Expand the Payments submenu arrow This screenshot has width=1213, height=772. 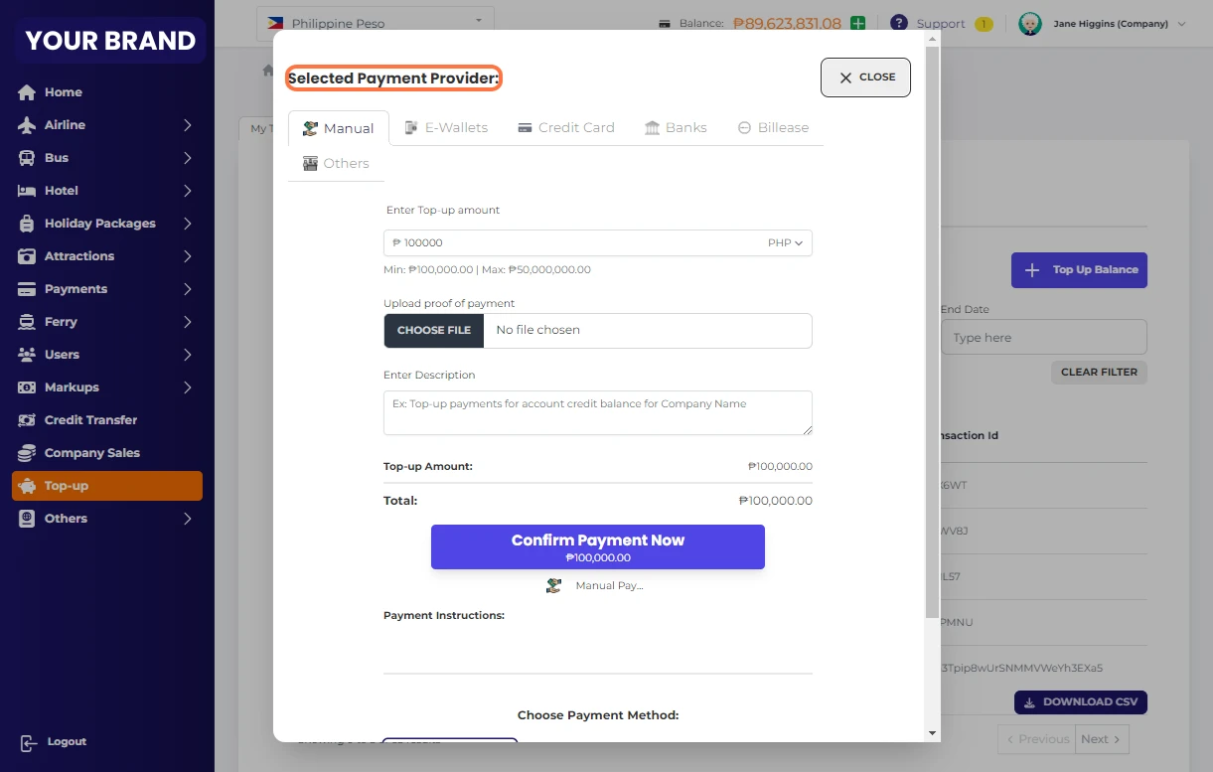pos(187,289)
